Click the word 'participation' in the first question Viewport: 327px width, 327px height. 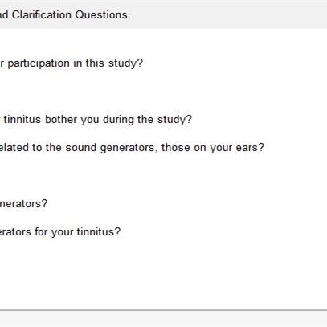[39, 63]
